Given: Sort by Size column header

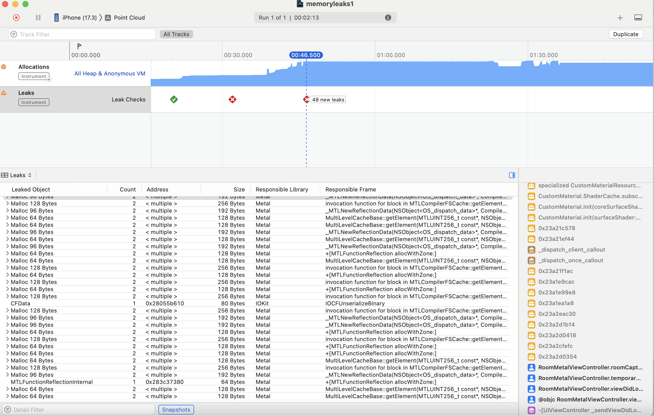Looking at the screenshot, I should click(239, 189).
